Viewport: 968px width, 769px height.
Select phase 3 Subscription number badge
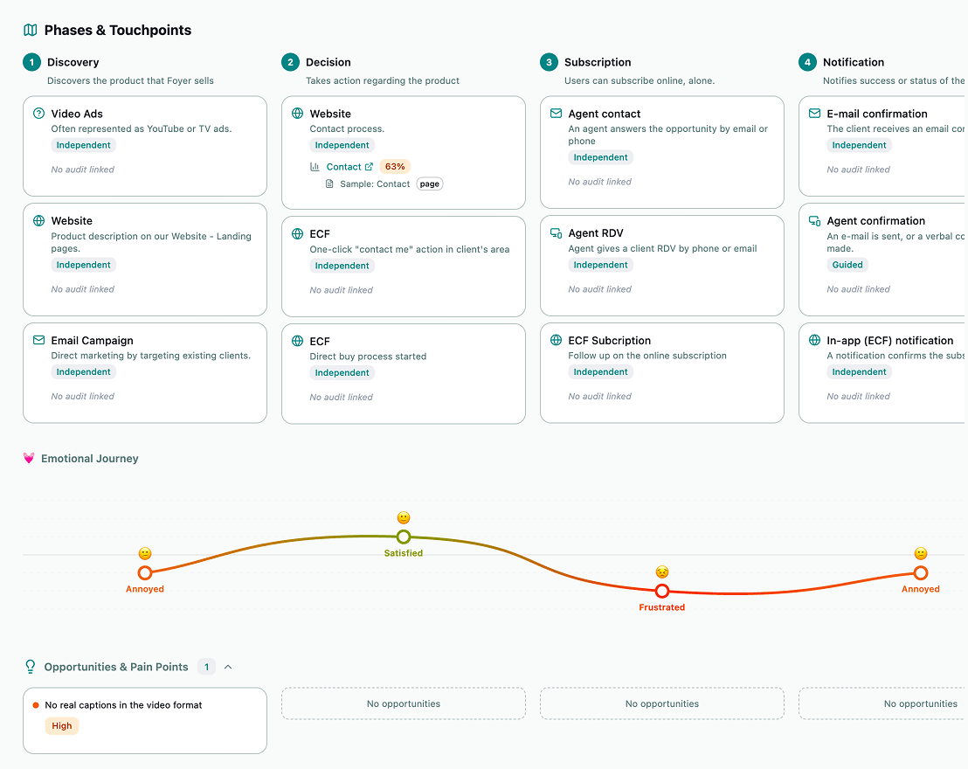click(x=550, y=62)
